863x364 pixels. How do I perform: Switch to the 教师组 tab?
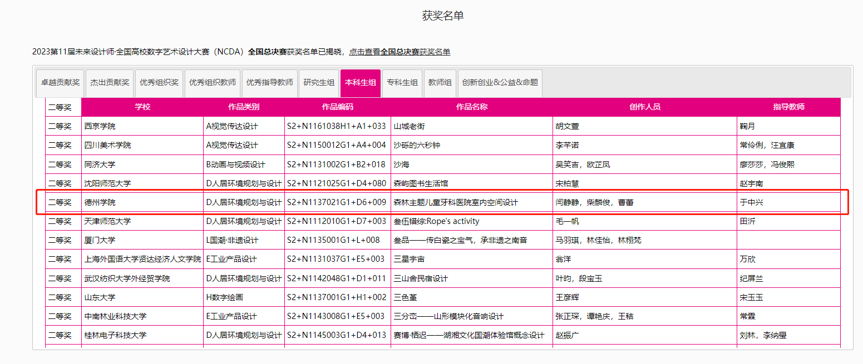[440, 82]
